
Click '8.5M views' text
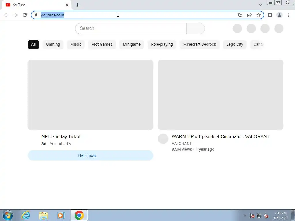182,150
